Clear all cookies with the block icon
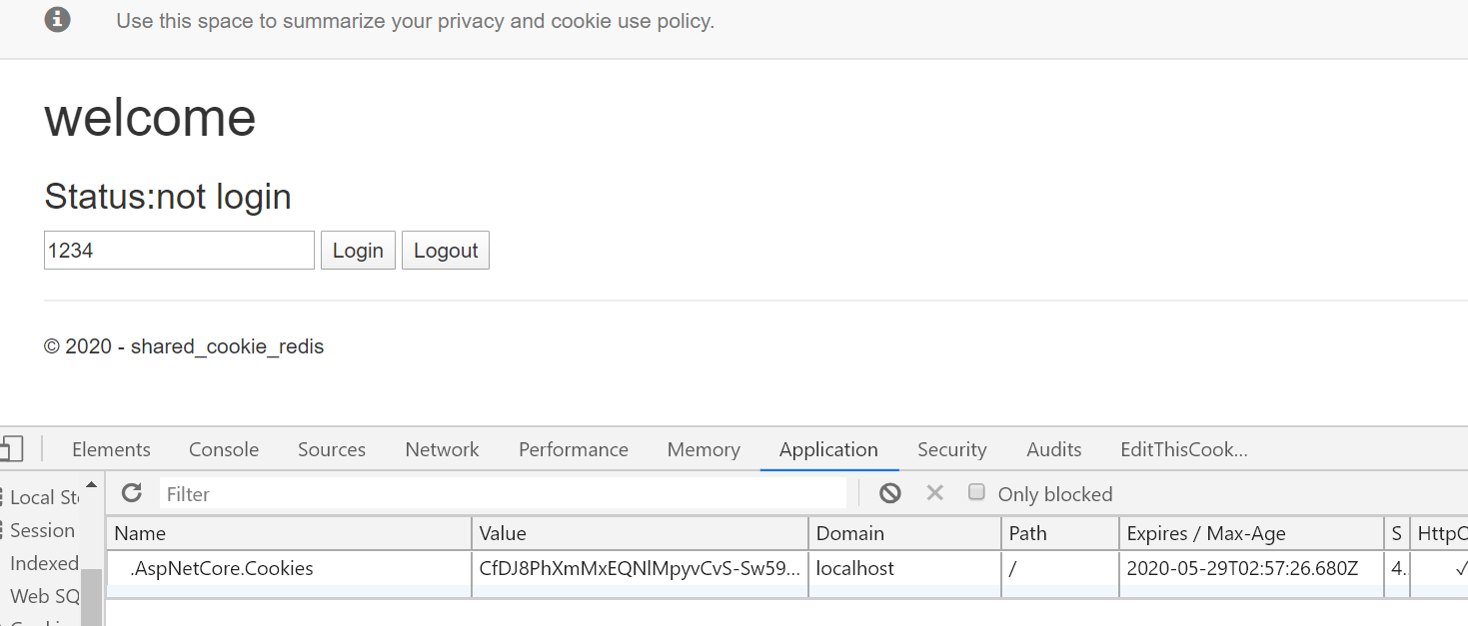 [x=890, y=493]
